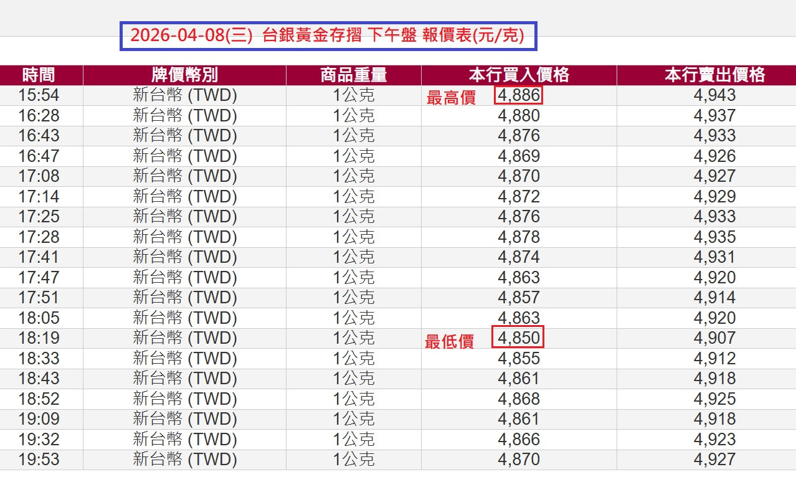Click sell price 4,907
Image resolution: width=796 pixels, height=482 pixels.
[715, 338]
